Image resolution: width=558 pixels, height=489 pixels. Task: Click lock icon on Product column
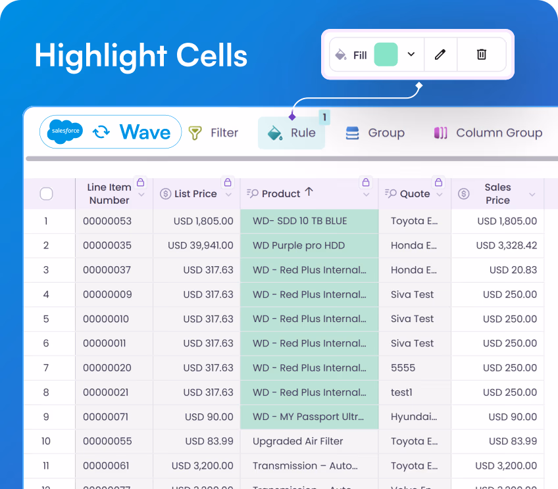pos(365,182)
